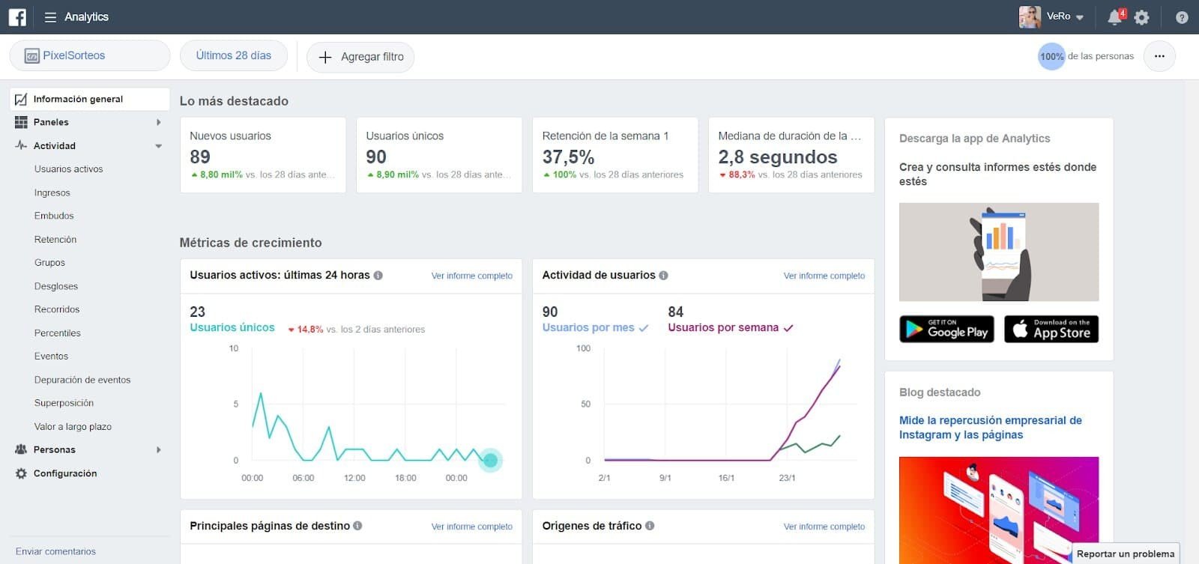Expand the Paneles submenu arrow
Image resolution: width=1199 pixels, height=564 pixels.
[x=158, y=122]
